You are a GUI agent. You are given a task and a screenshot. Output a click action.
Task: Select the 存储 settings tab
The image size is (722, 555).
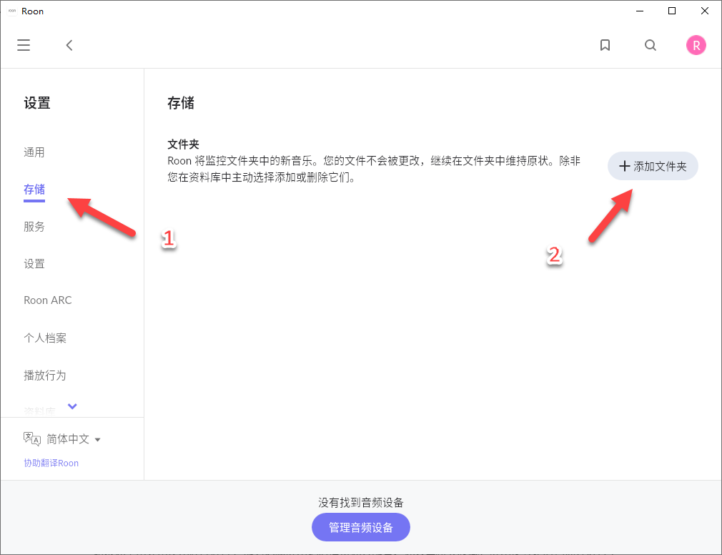coord(34,190)
